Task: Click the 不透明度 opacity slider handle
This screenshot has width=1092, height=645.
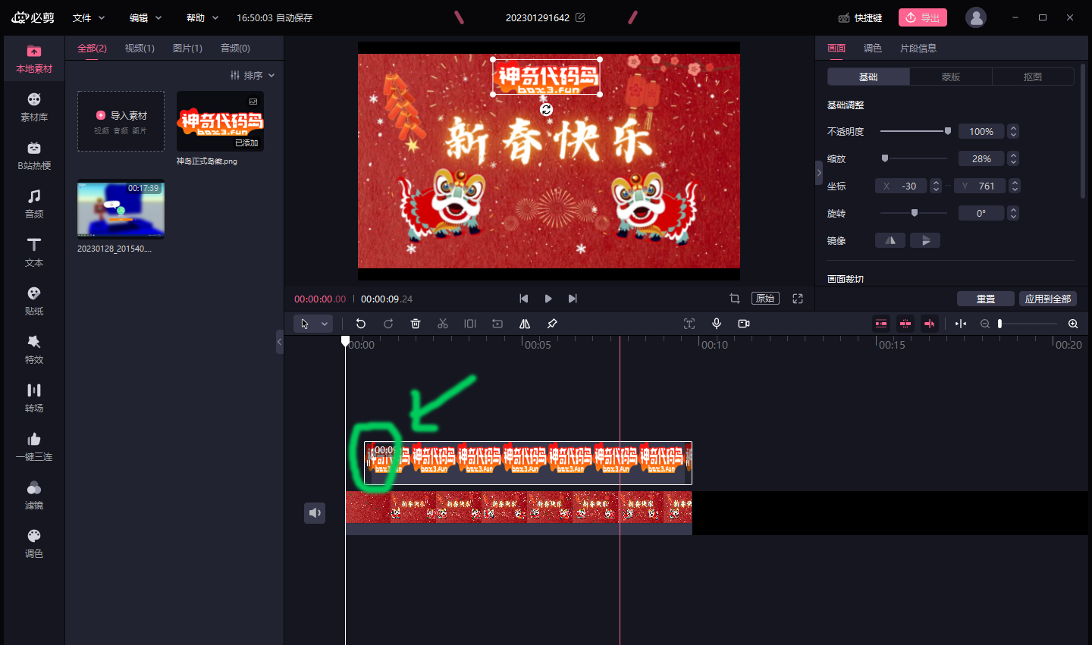Action: (947, 131)
